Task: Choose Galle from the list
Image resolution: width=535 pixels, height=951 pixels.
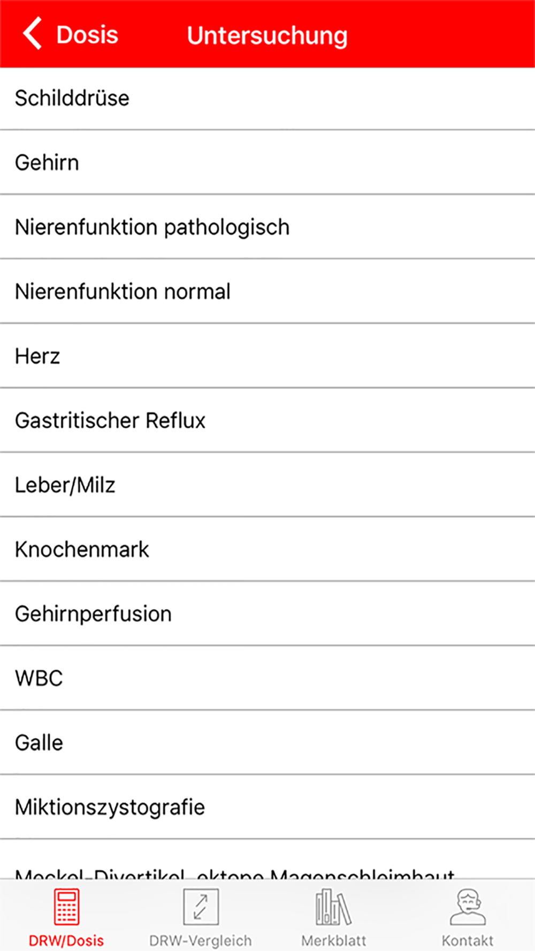Action: 267,742
